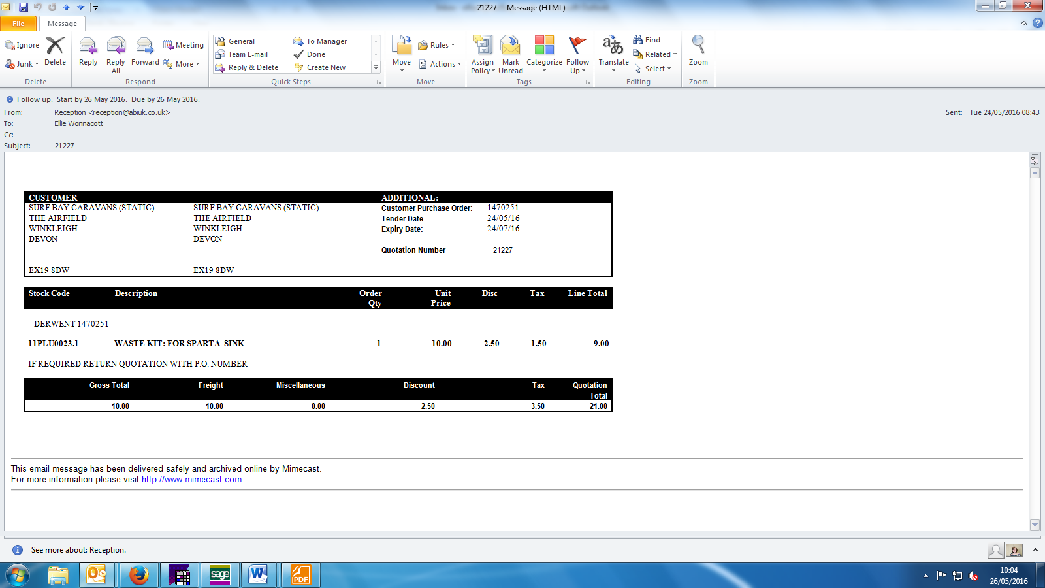Open Firefox from the taskbar

pyautogui.click(x=138, y=575)
